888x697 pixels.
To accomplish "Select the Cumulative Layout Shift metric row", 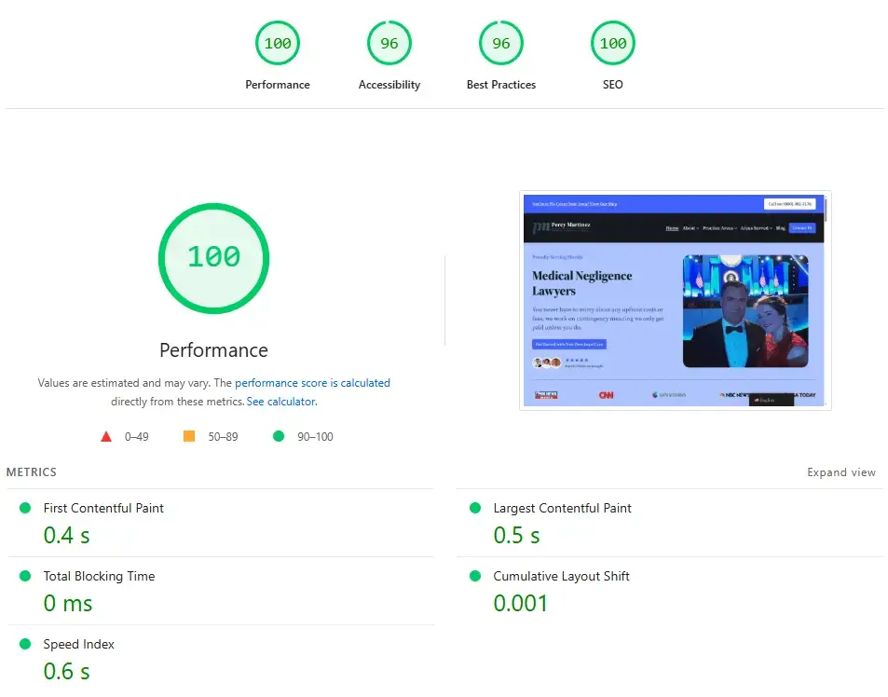I will coord(561,577).
